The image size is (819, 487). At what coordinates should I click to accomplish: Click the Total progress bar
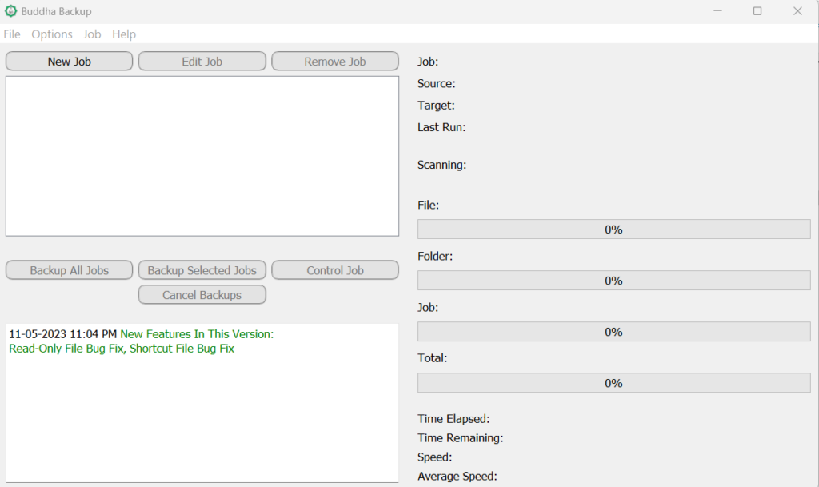pos(613,383)
